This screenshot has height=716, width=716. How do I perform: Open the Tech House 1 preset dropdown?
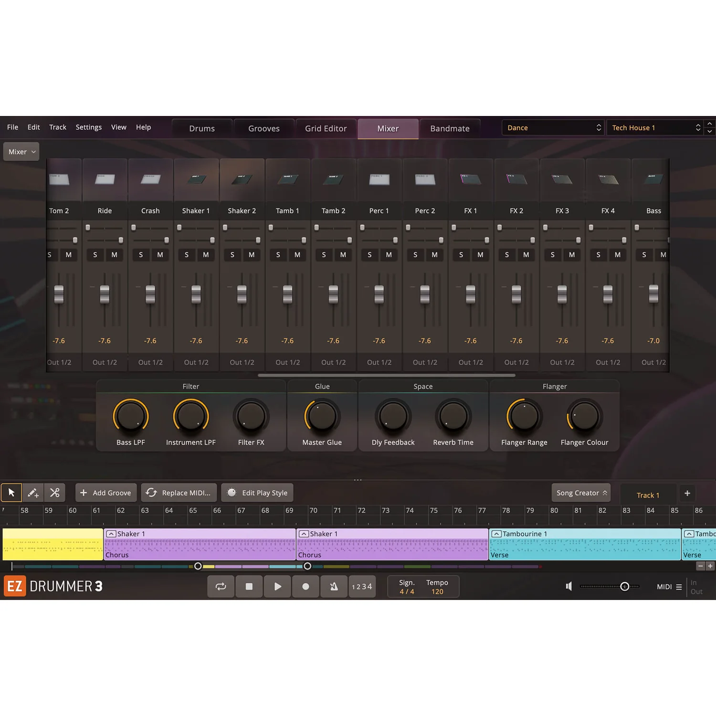(x=654, y=127)
